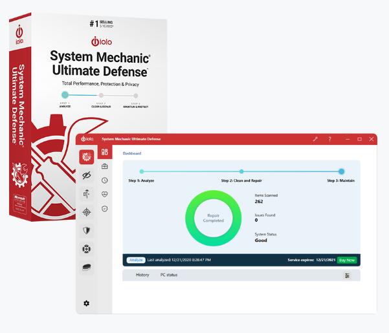Click the lifebuoy recovery icon
The height and width of the screenshot is (333, 389).
pos(87,248)
